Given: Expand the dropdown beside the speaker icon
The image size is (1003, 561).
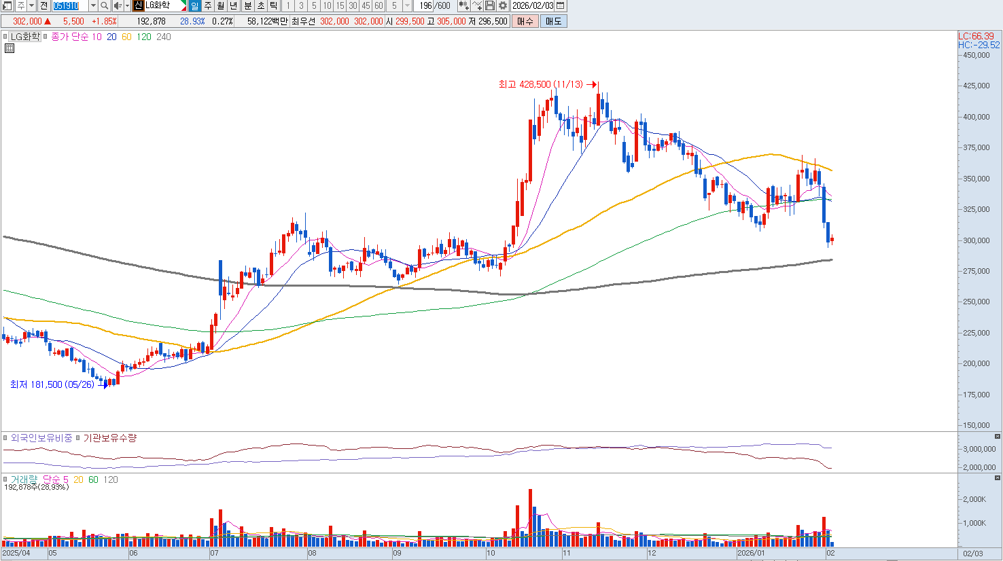Looking at the screenshot, I should tap(126, 5).
